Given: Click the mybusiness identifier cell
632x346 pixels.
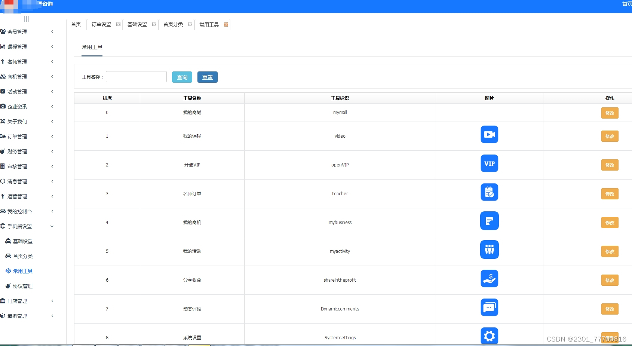Looking at the screenshot, I should coord(340,223).
